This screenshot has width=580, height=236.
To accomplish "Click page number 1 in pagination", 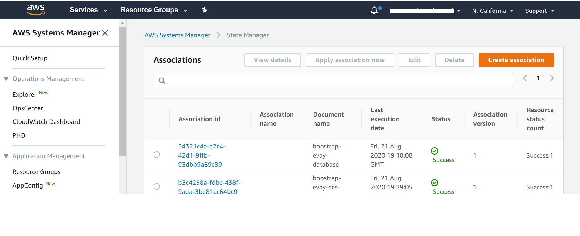I will [x=538, y=78].
